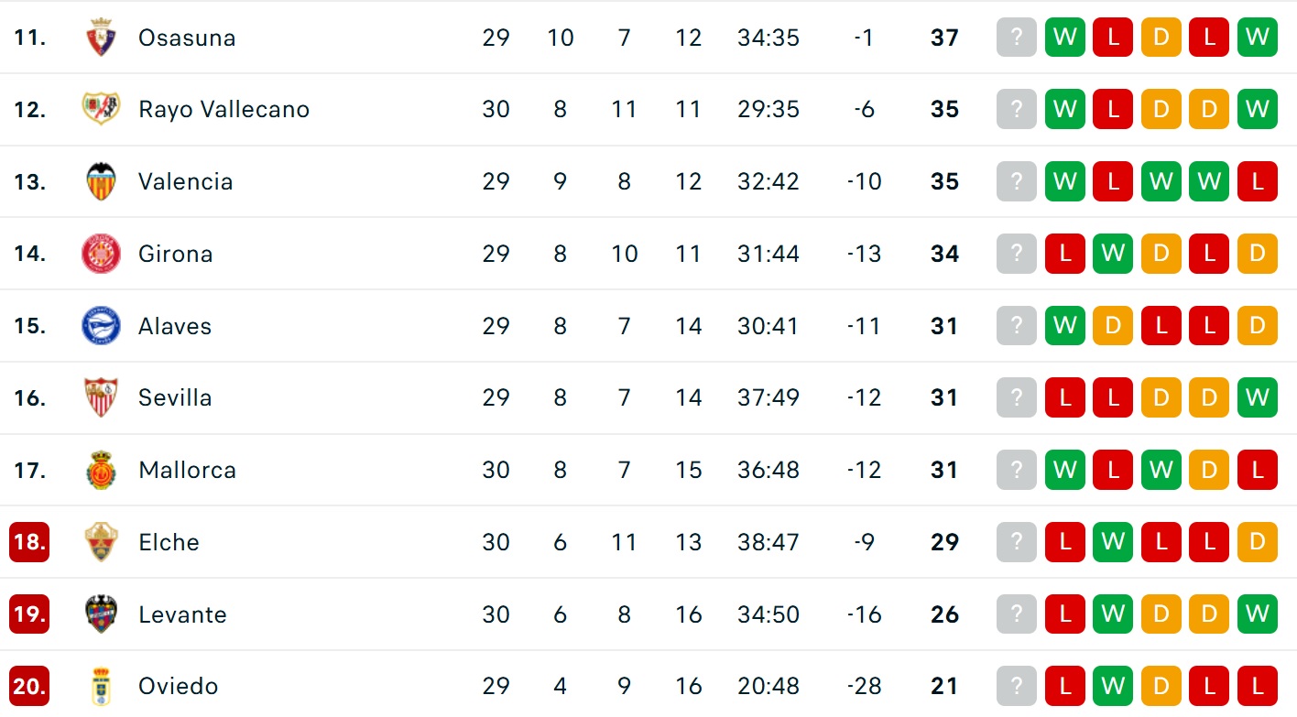The image size is (1297, 717).
Task: Click the Levante team name
Action: 182,614
